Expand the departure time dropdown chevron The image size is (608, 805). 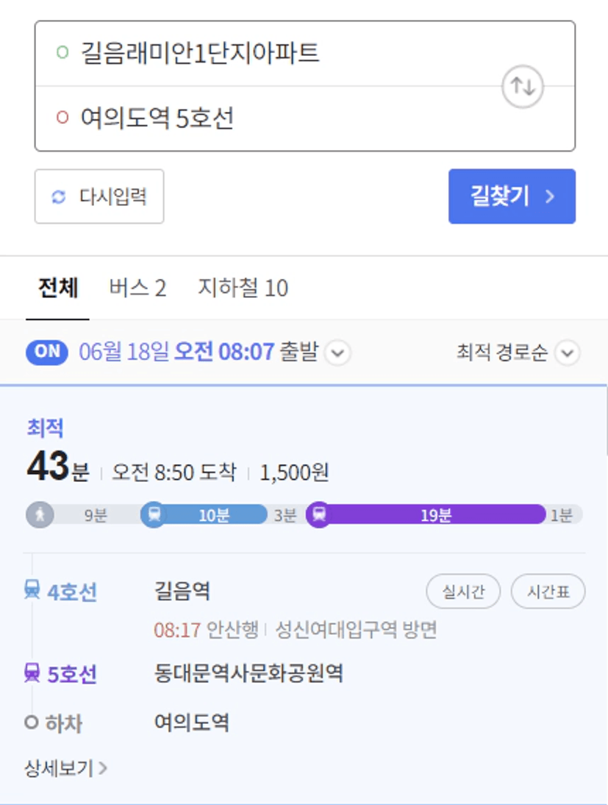[x=338, y=352]
